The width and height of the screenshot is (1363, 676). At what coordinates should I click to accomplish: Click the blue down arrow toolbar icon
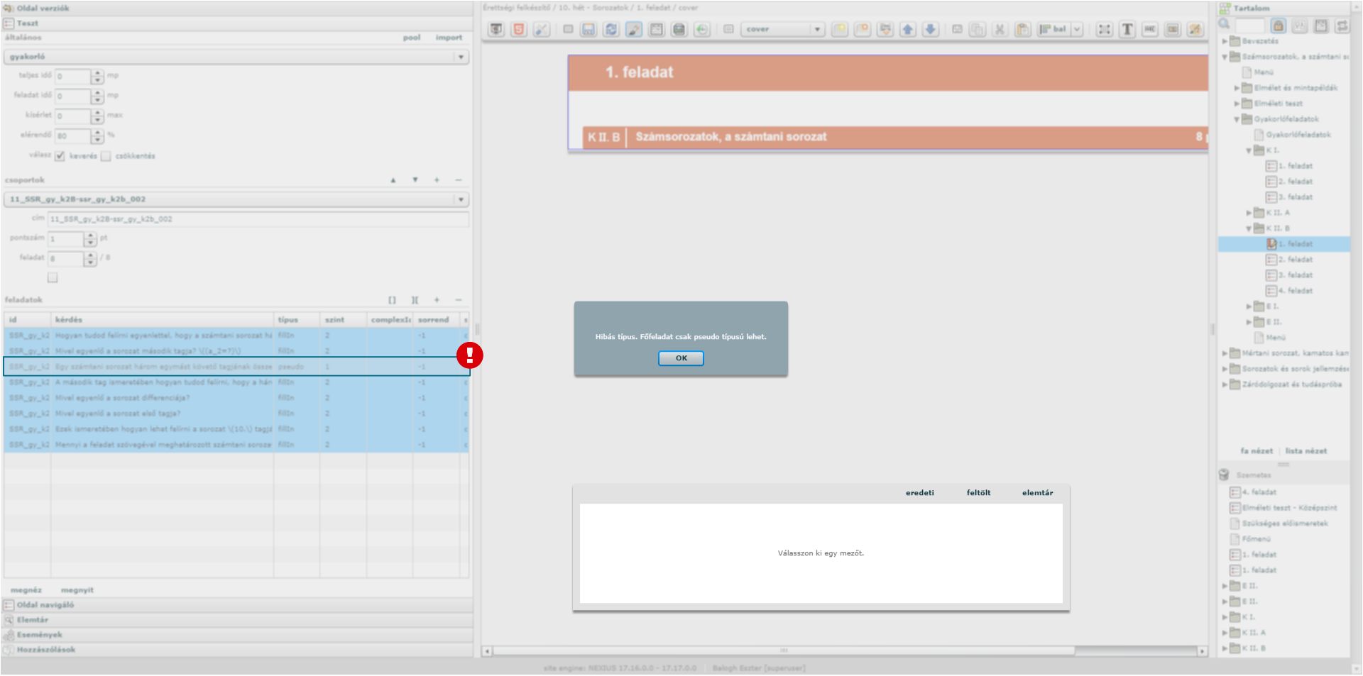(930, 29)
